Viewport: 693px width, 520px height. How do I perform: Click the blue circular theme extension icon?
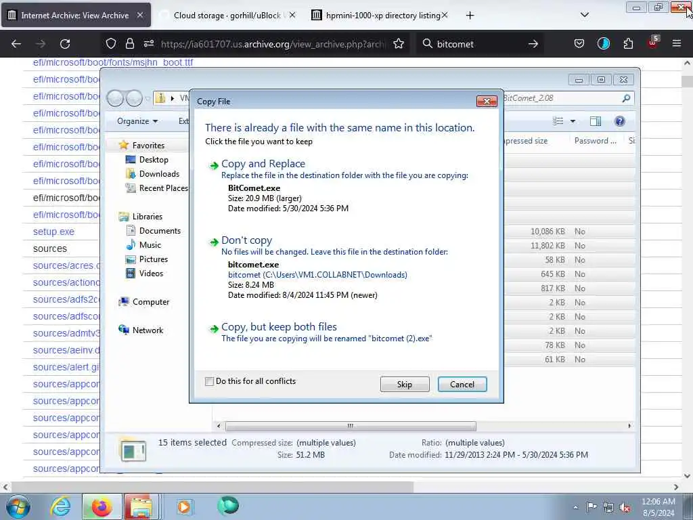604,43
